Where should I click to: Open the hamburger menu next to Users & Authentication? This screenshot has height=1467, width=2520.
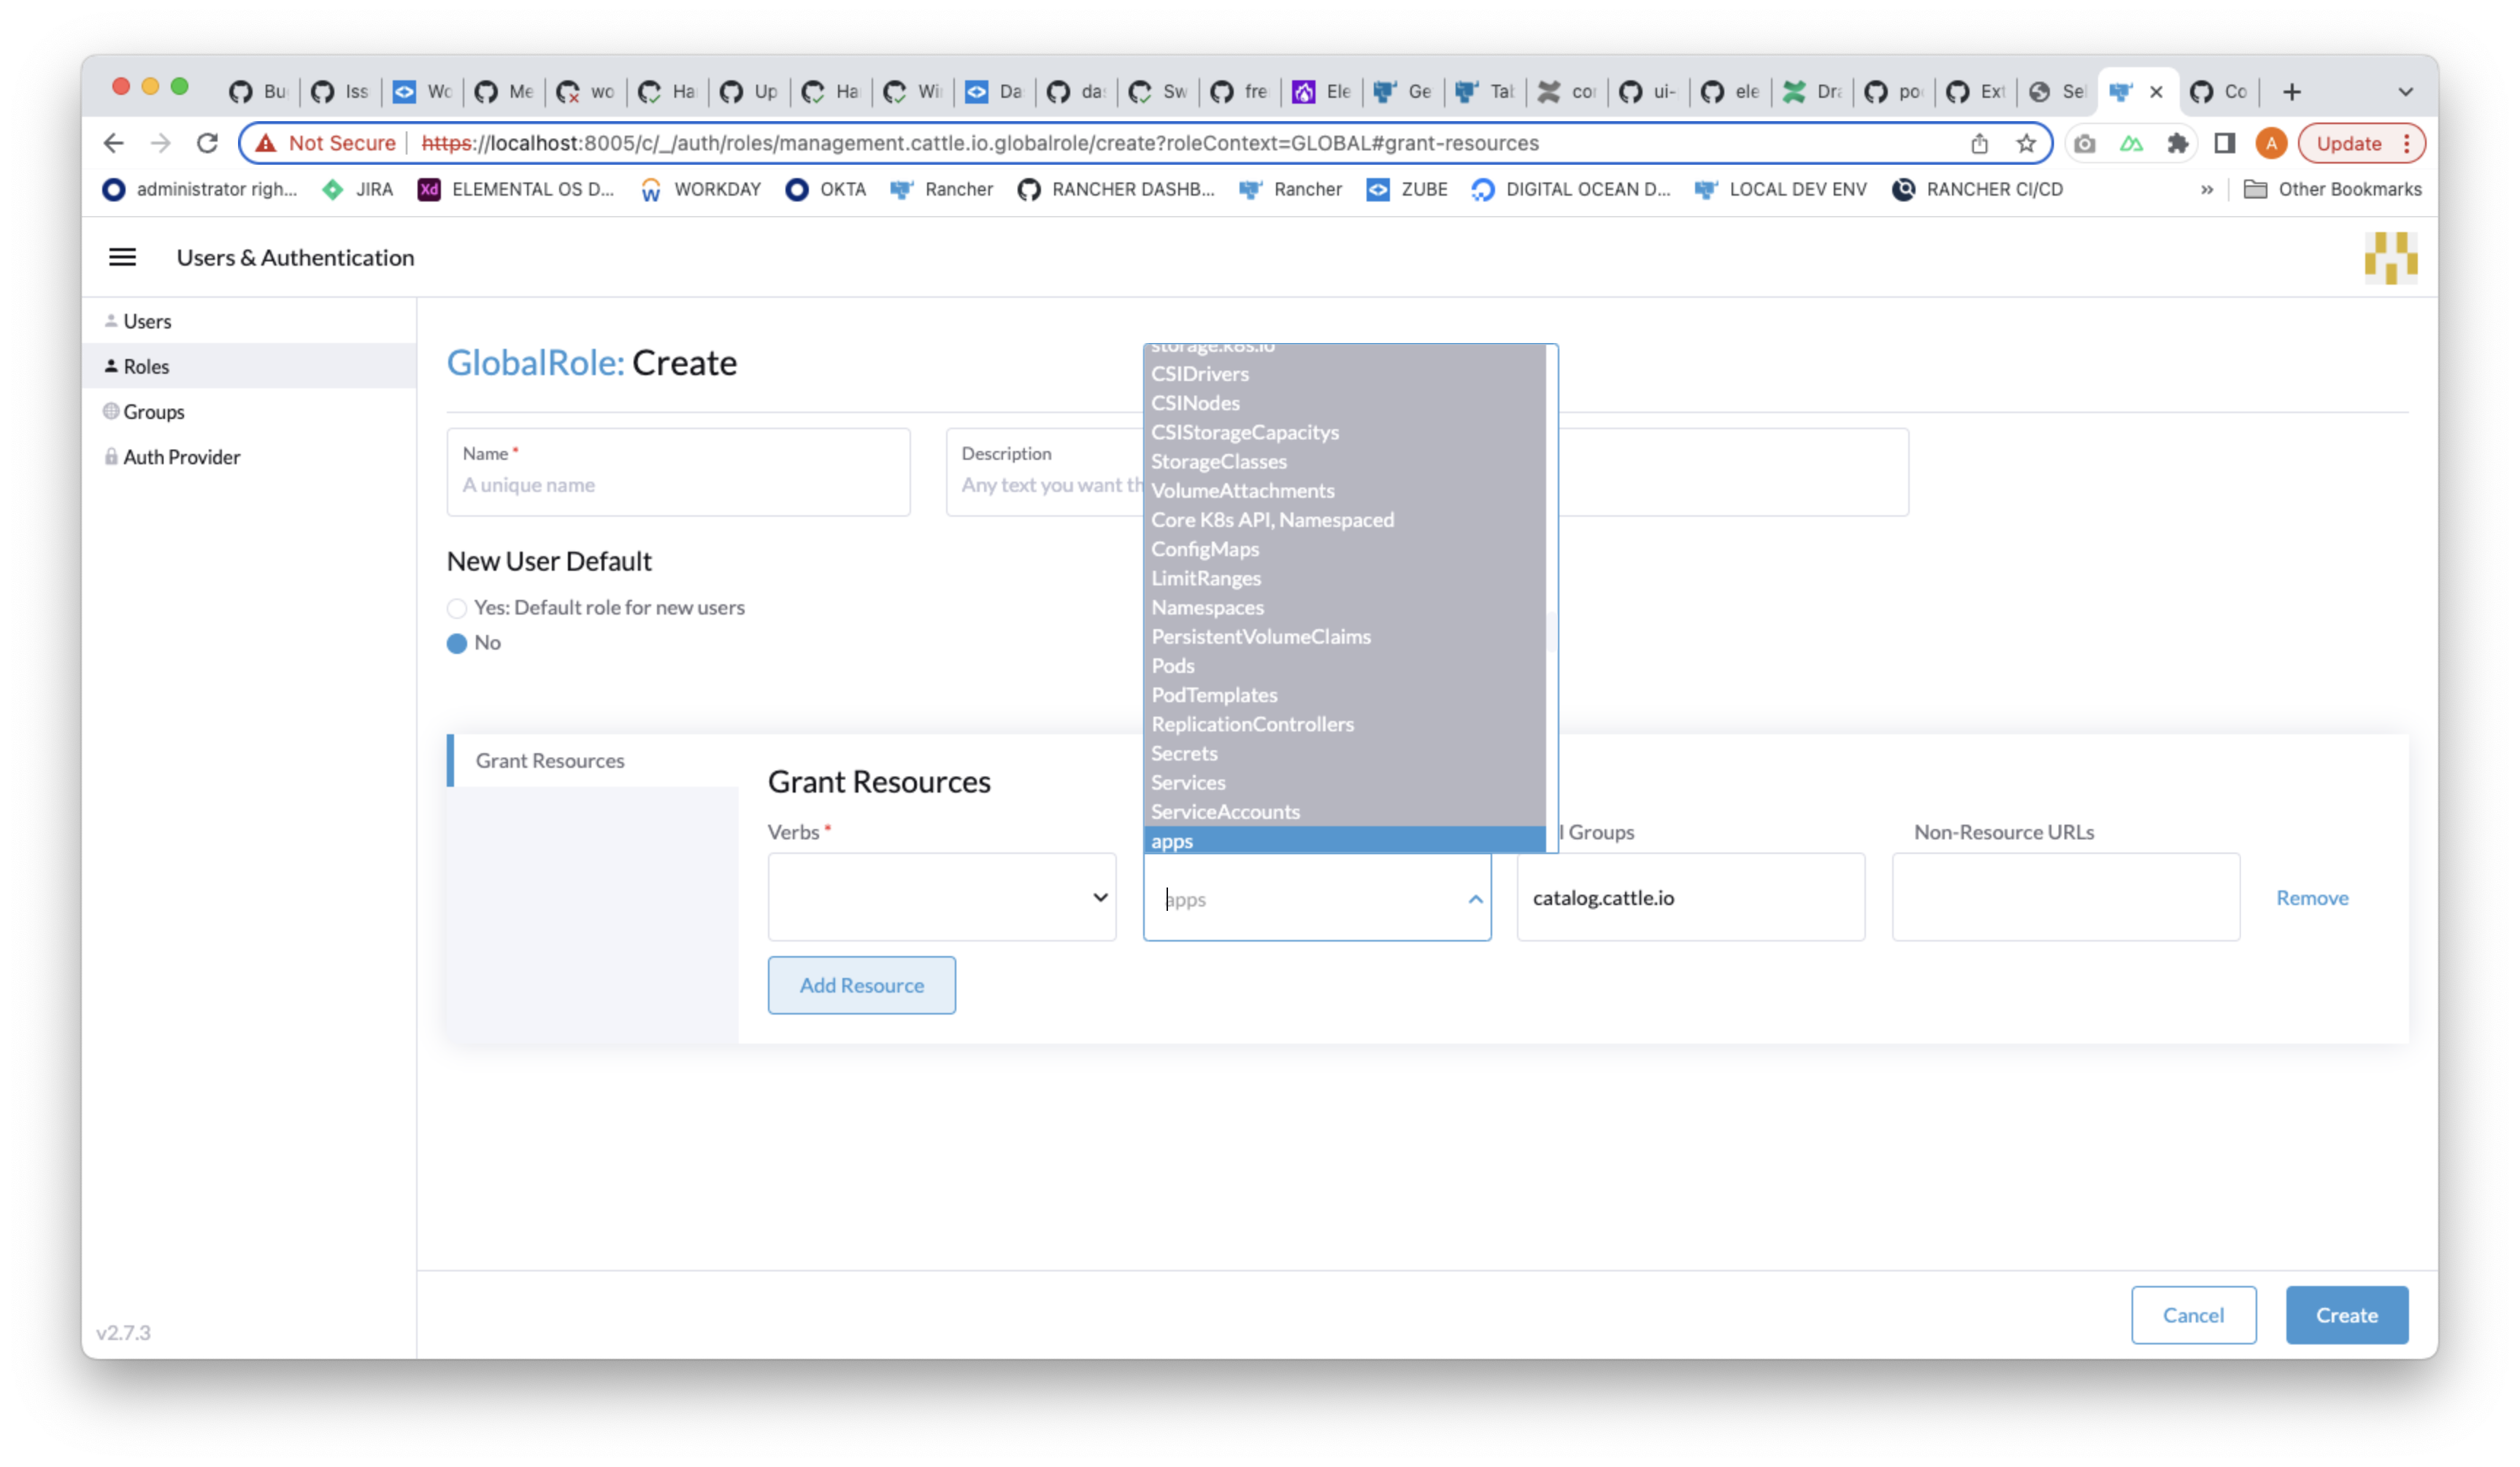pyautogui.click(x=122, y=257)
